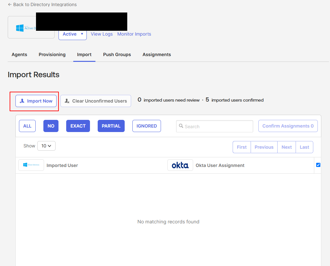330x266 pixels.
Task: Click the Active Directory icon beside Imported User
Action: (31, 165)
